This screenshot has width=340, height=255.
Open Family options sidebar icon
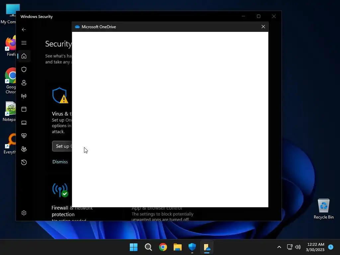tap(24, 149)
